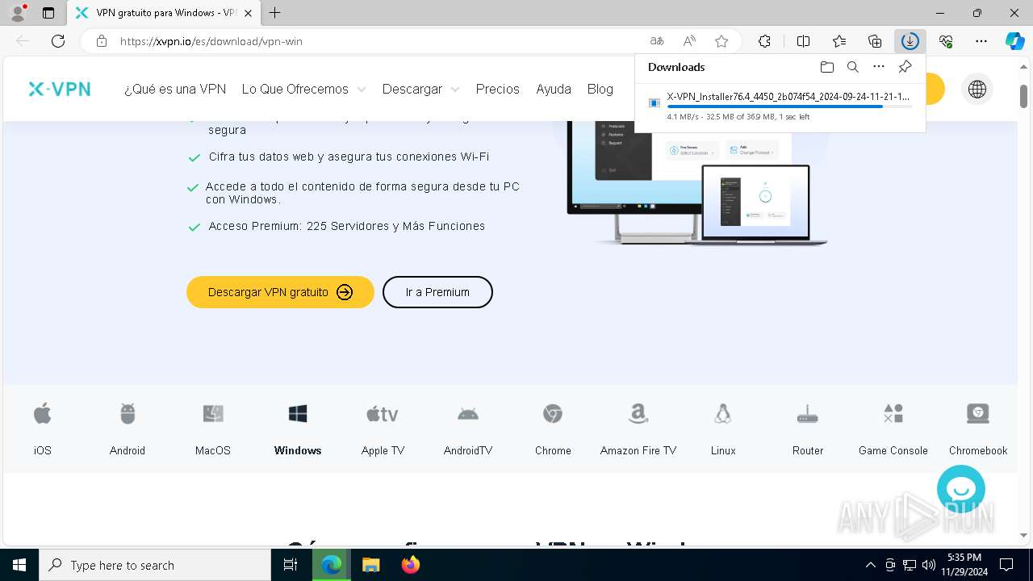Open the live chat bubble
The height and width of the screenshot is (581, 1033).
pos(961,489)
